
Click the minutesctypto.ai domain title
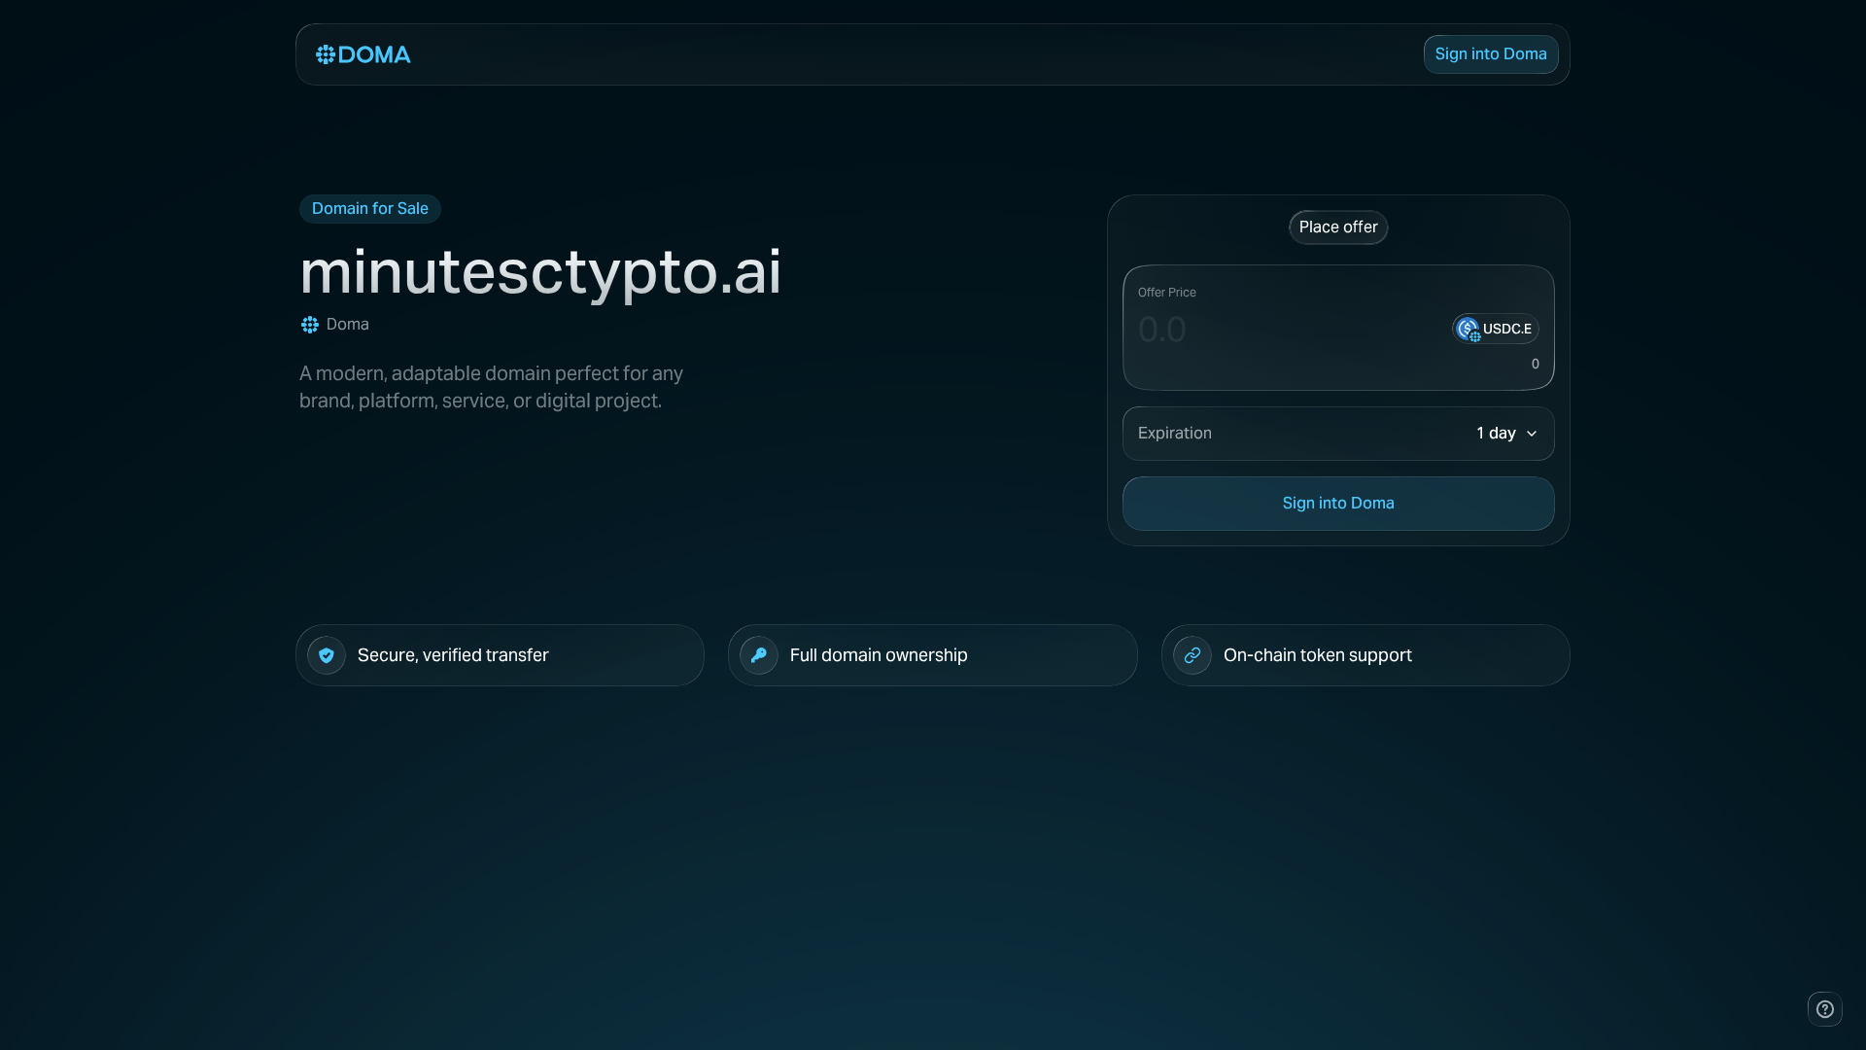click(540, 271)
